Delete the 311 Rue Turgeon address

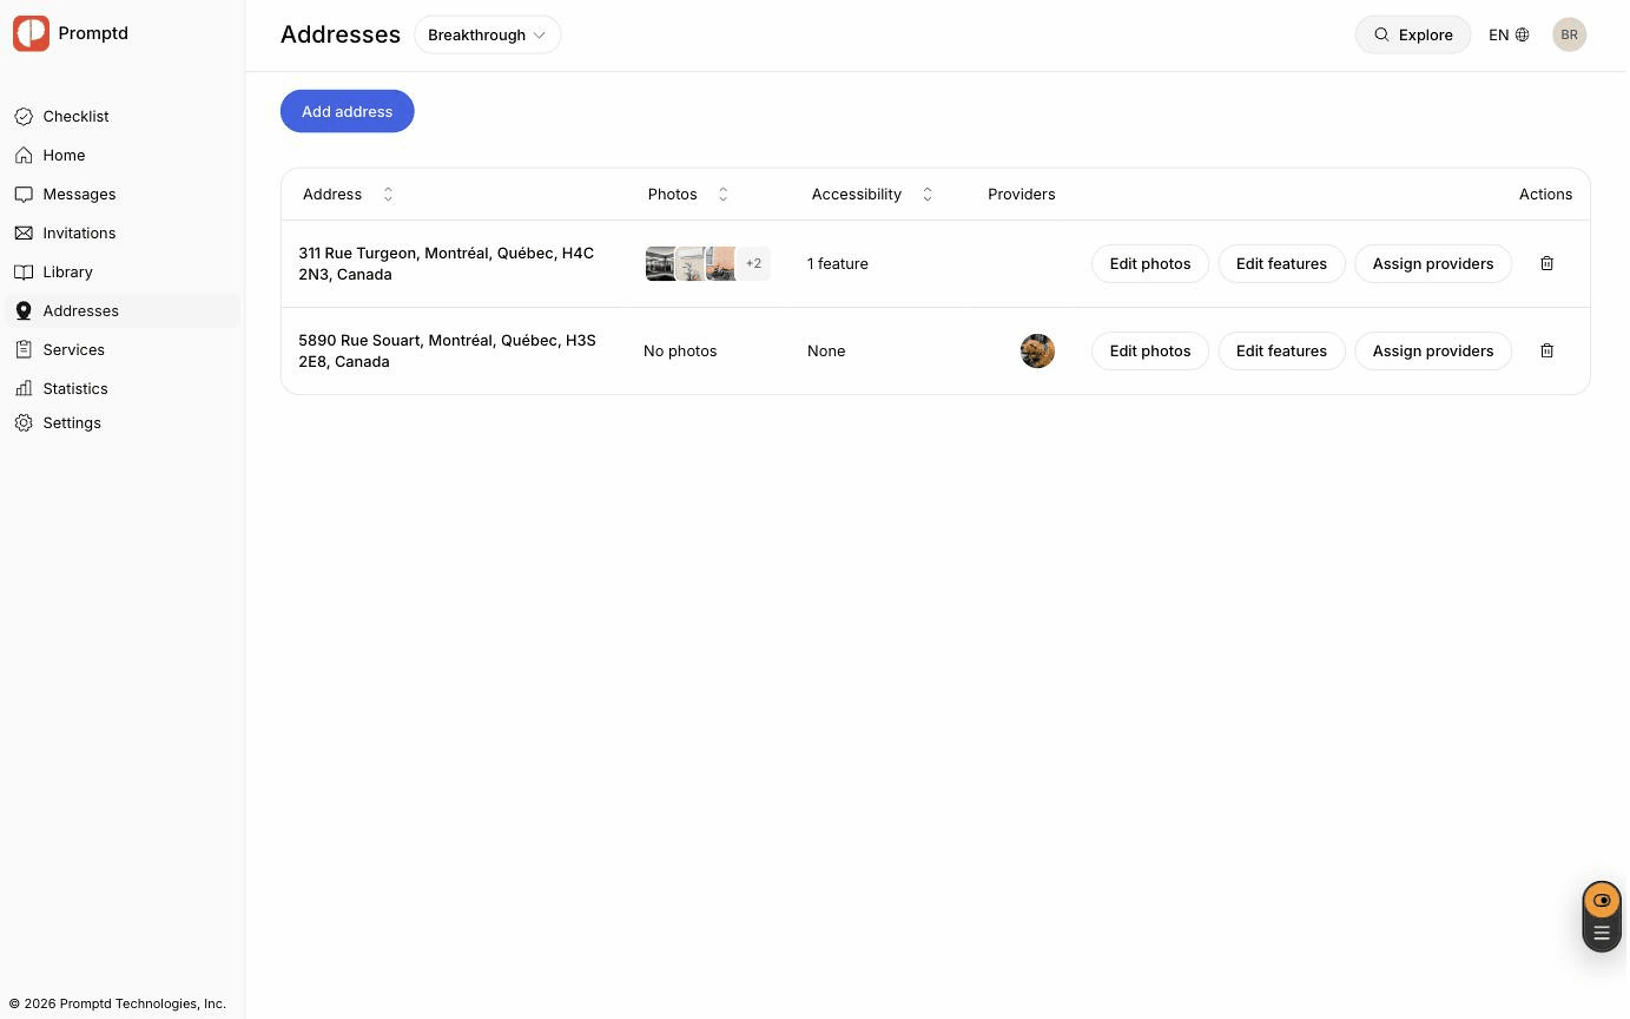(x=1546, y=264)
